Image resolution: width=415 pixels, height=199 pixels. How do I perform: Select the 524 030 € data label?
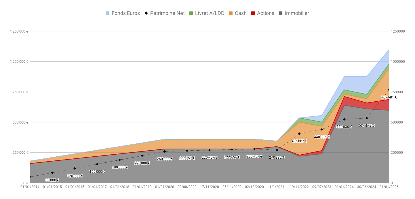coord(344,127)
